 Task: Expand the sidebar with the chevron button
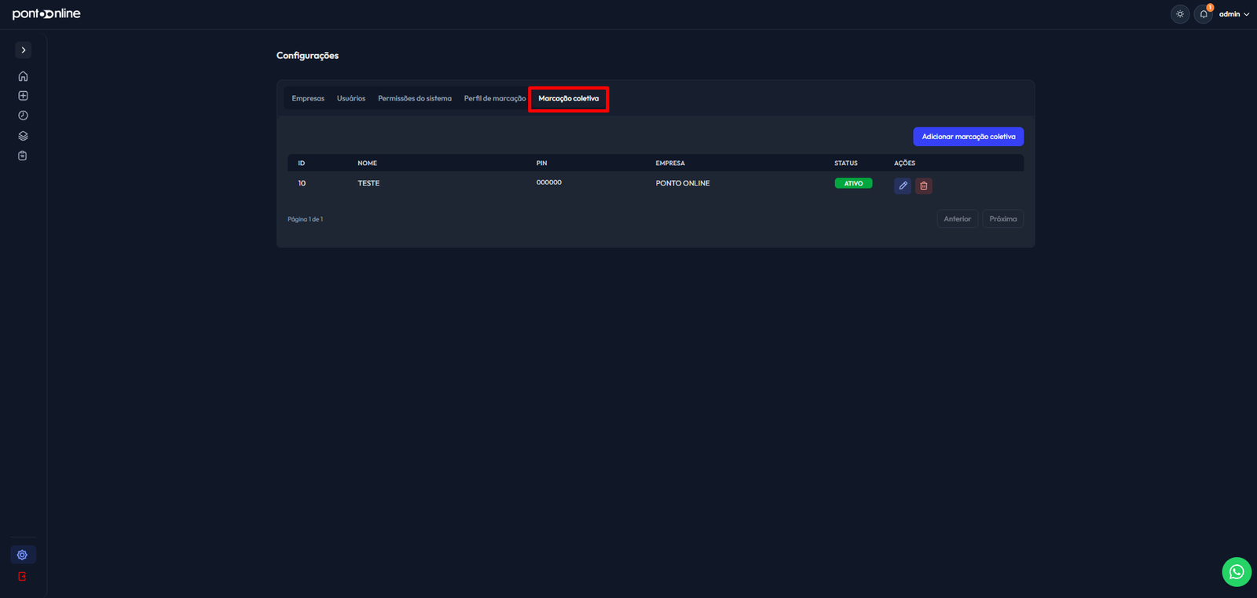(x=24, y=50)
